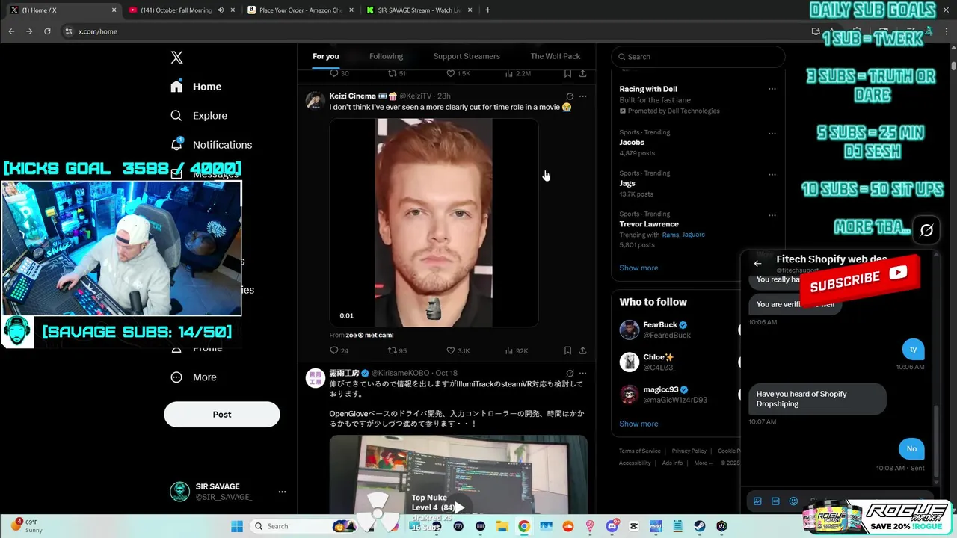Open Terms of Service footer link
This screenshot has height=538, width=957.
pyautogui.click(x=639, y=451)
